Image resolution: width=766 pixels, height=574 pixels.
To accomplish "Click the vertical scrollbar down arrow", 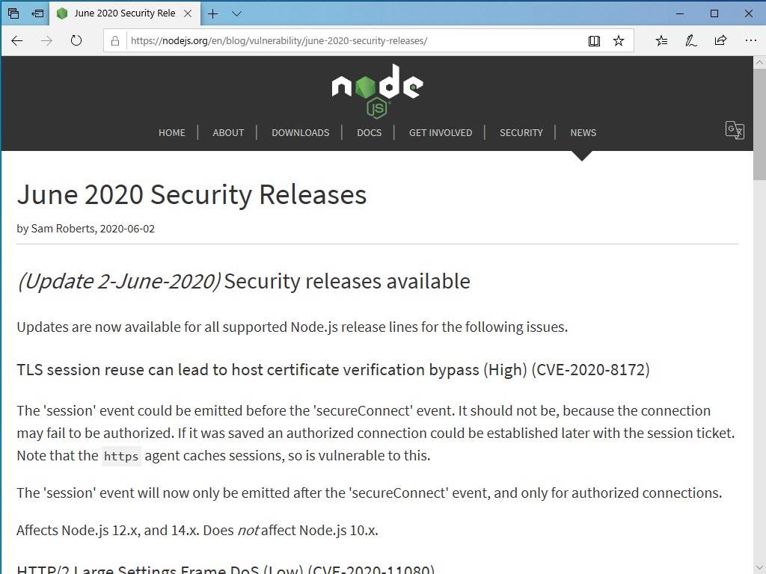I will (759, 567).
